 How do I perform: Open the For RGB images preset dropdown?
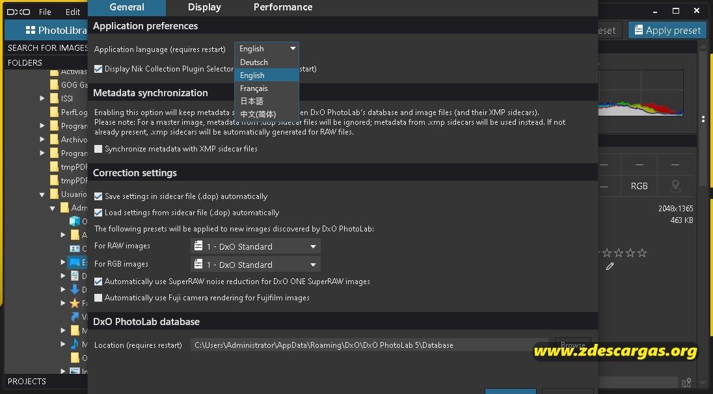[256, 265]
